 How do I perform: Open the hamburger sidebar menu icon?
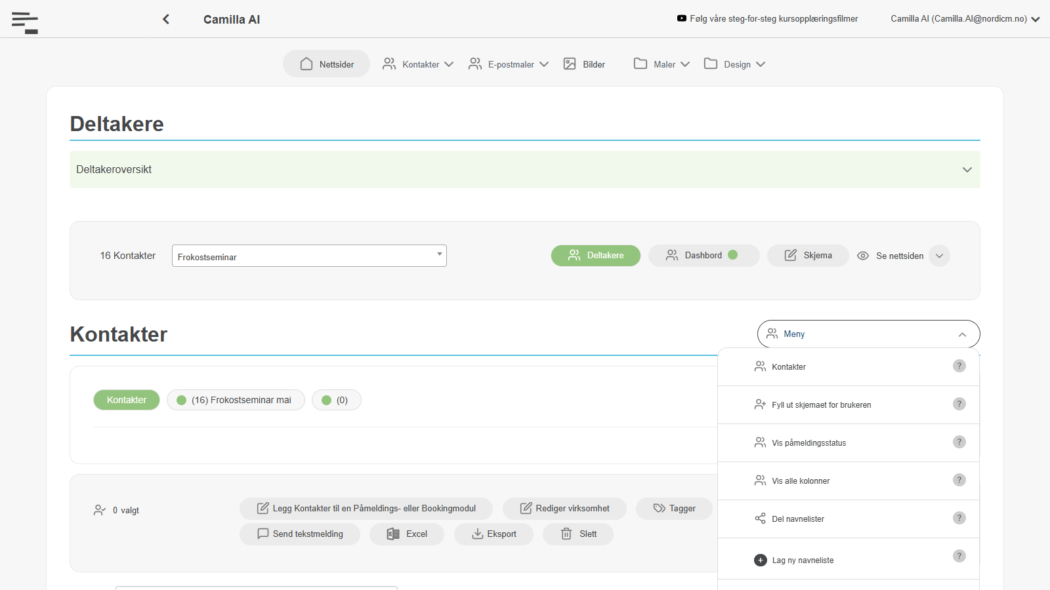pyautogui.click(x=25, y=22)
